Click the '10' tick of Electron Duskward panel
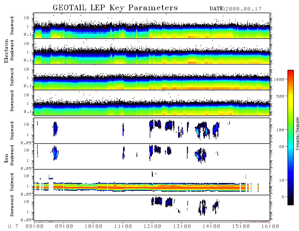Screen dimensions: 299x231 coord(26,44)
